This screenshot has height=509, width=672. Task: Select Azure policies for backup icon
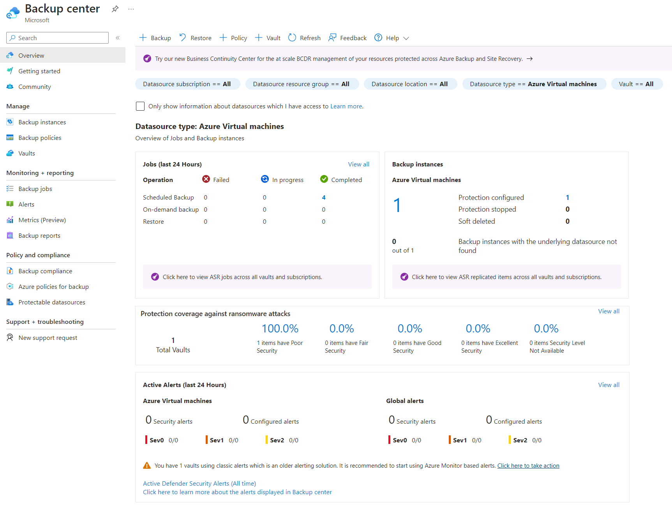pyautogui.click(x=10, y=286)
